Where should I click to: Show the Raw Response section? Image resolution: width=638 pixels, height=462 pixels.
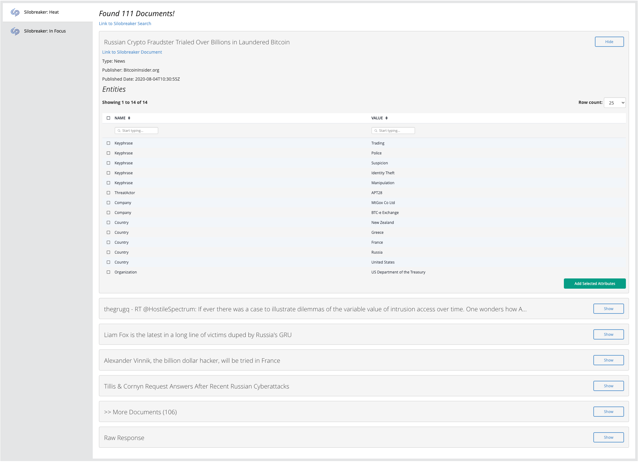[x=609, y=438]
